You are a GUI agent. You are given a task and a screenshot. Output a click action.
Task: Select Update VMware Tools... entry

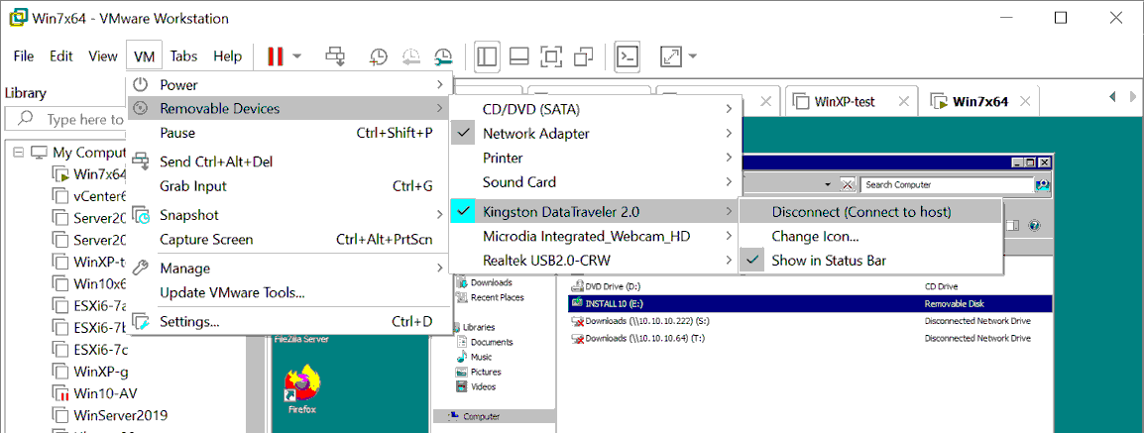coord(289,293)
